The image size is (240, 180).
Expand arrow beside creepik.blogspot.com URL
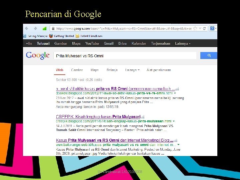click(x=174, y=121)
